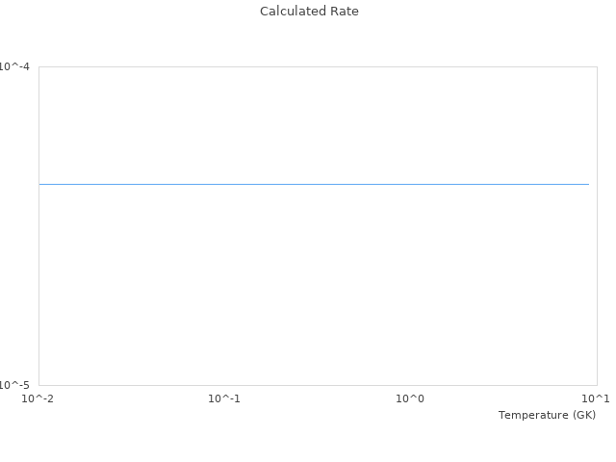Click the right end of the rate line
The width and height of the screenshot is (616, 462).
coord(588,184)
